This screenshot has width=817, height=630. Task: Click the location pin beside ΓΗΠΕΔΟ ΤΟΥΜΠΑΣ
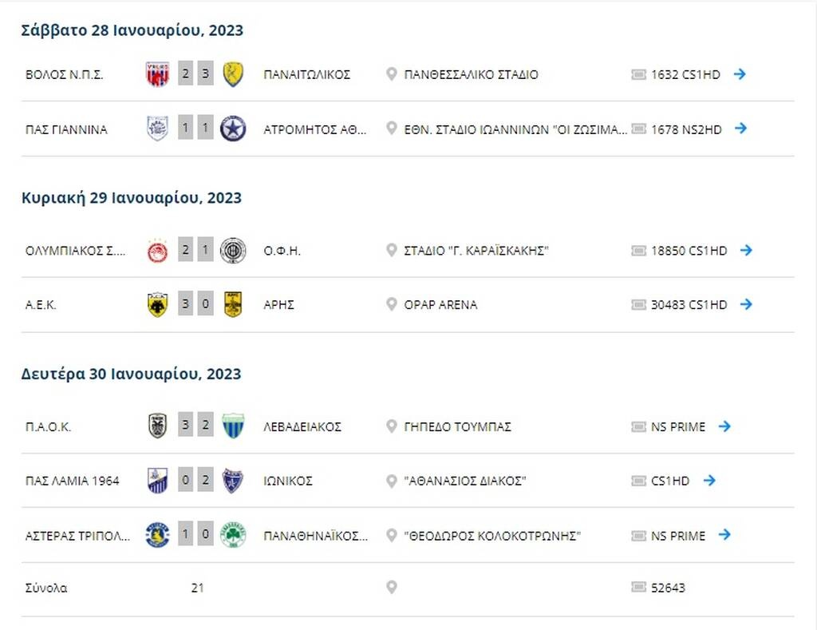click(x=391, y=426)
